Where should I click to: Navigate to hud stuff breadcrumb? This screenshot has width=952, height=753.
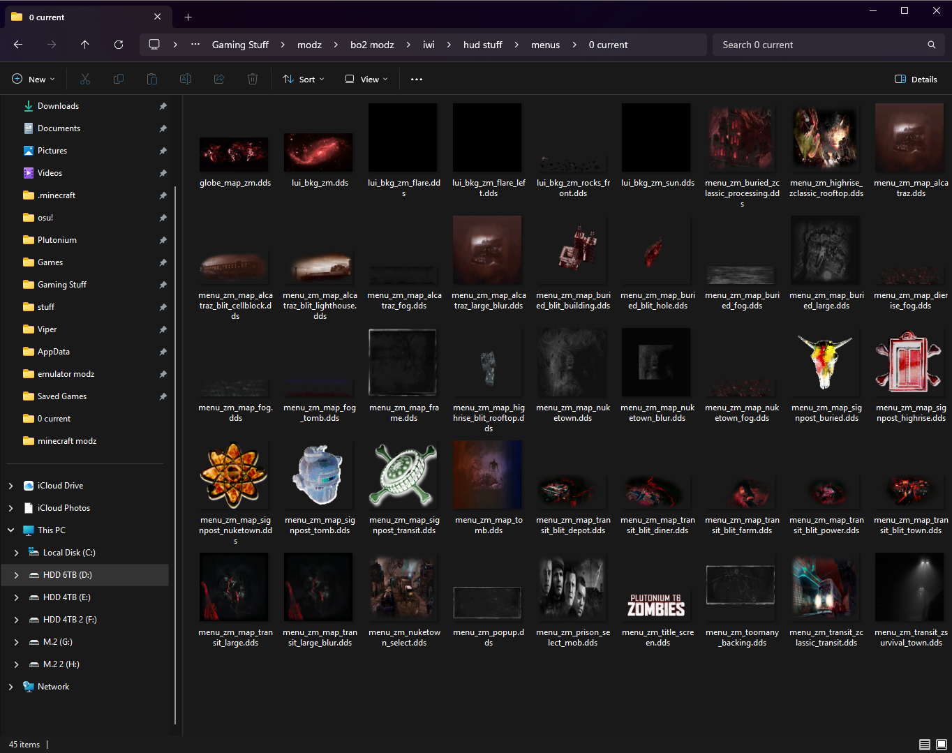(483, 45)
